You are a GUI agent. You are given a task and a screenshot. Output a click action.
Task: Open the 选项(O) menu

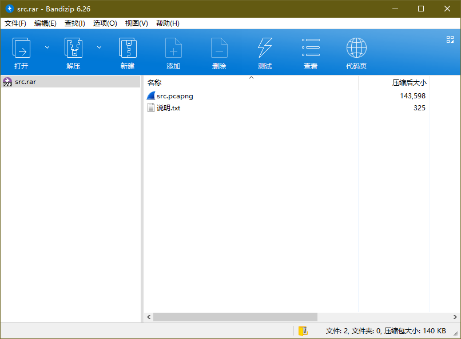pyautogui.click(x=105, y=23)
